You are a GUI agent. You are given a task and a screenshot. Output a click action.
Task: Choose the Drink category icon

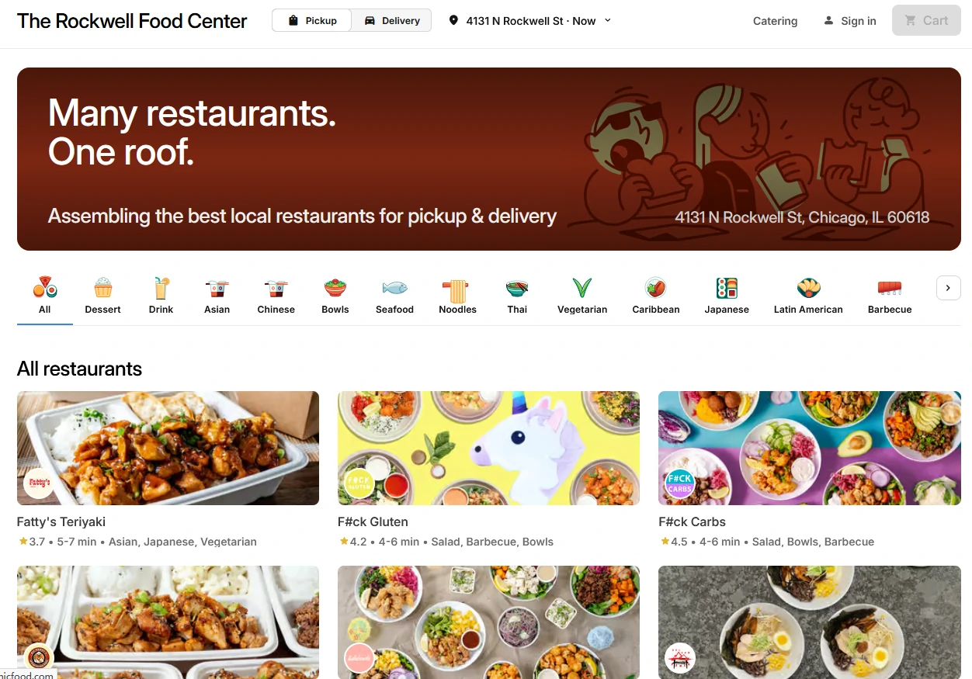(161, 289)
